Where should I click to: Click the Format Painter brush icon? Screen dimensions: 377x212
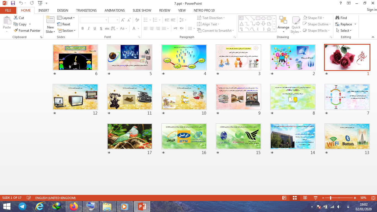[x=16, y=31]
